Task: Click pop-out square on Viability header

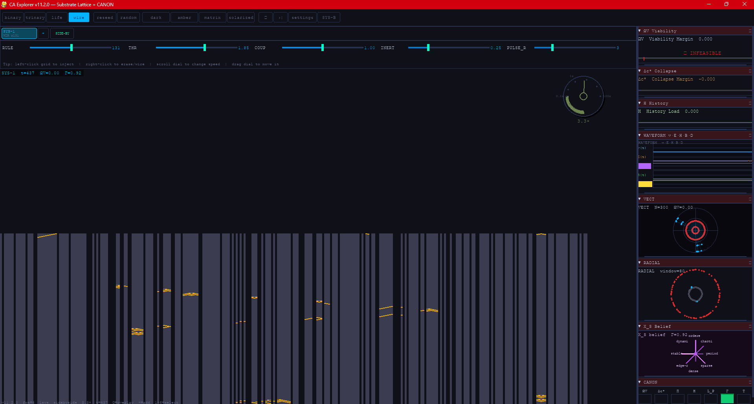Action: click(x=750, y=31)
